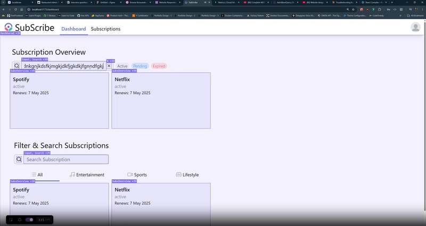Click the browser forward arrow
Screen dimensions: 426x226
[10, 9]
